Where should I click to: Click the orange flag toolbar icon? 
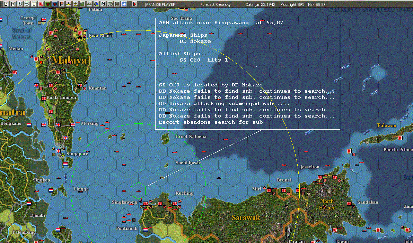point(62,4)
